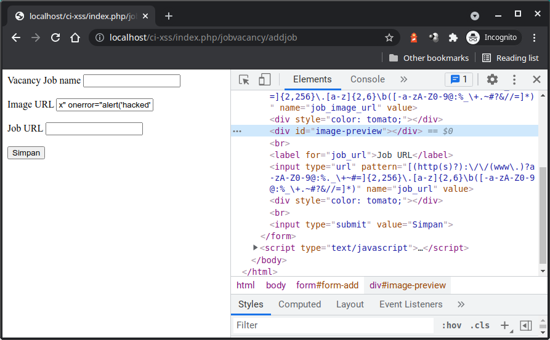The height and width of the screenshot is (340, 550).
Task: Open the browser home page
Action: coord(75,38)
